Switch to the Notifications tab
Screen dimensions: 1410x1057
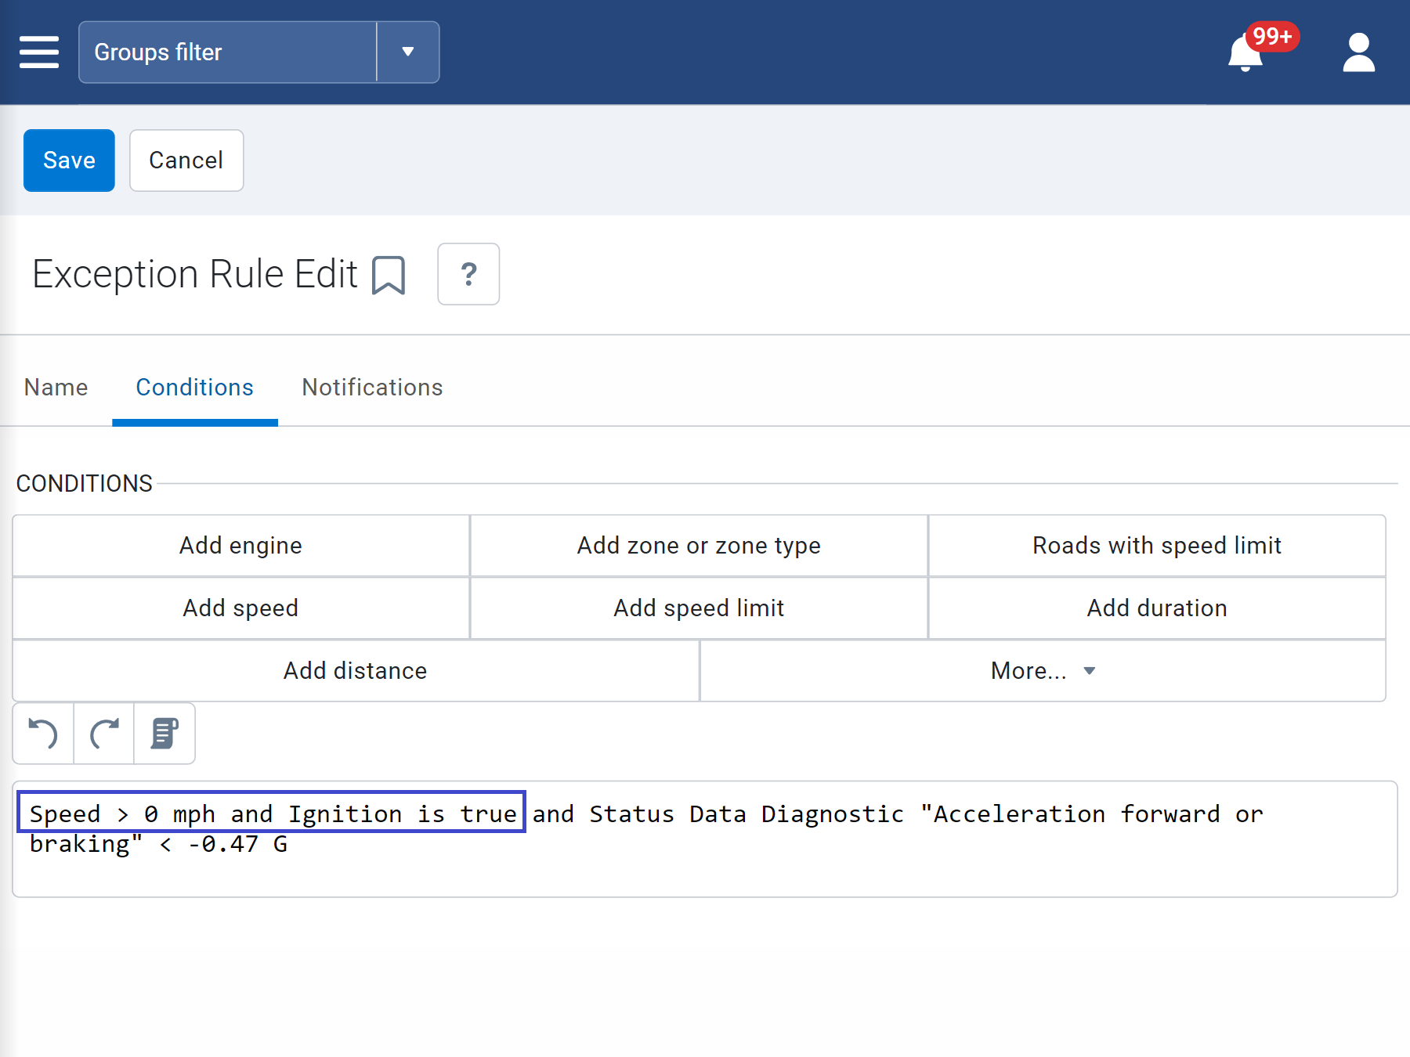371,387
